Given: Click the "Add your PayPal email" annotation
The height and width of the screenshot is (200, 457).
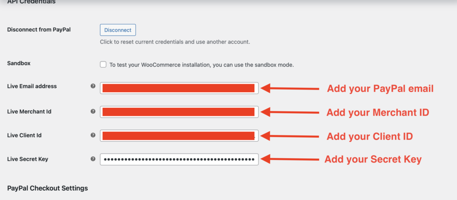Looking at the screenshot, I should coord(380,89).
